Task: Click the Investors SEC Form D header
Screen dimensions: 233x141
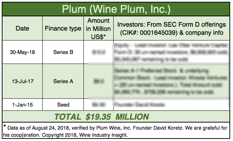Action: coord(172,28)
